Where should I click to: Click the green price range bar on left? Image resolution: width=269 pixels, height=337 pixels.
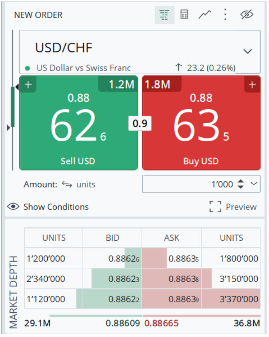click(x=13, y=107)
